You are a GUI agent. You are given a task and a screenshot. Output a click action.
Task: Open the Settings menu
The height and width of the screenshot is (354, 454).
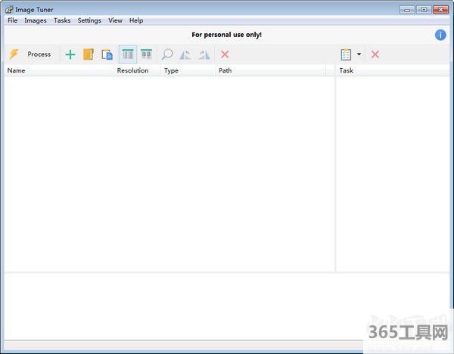tap(89, 20)
